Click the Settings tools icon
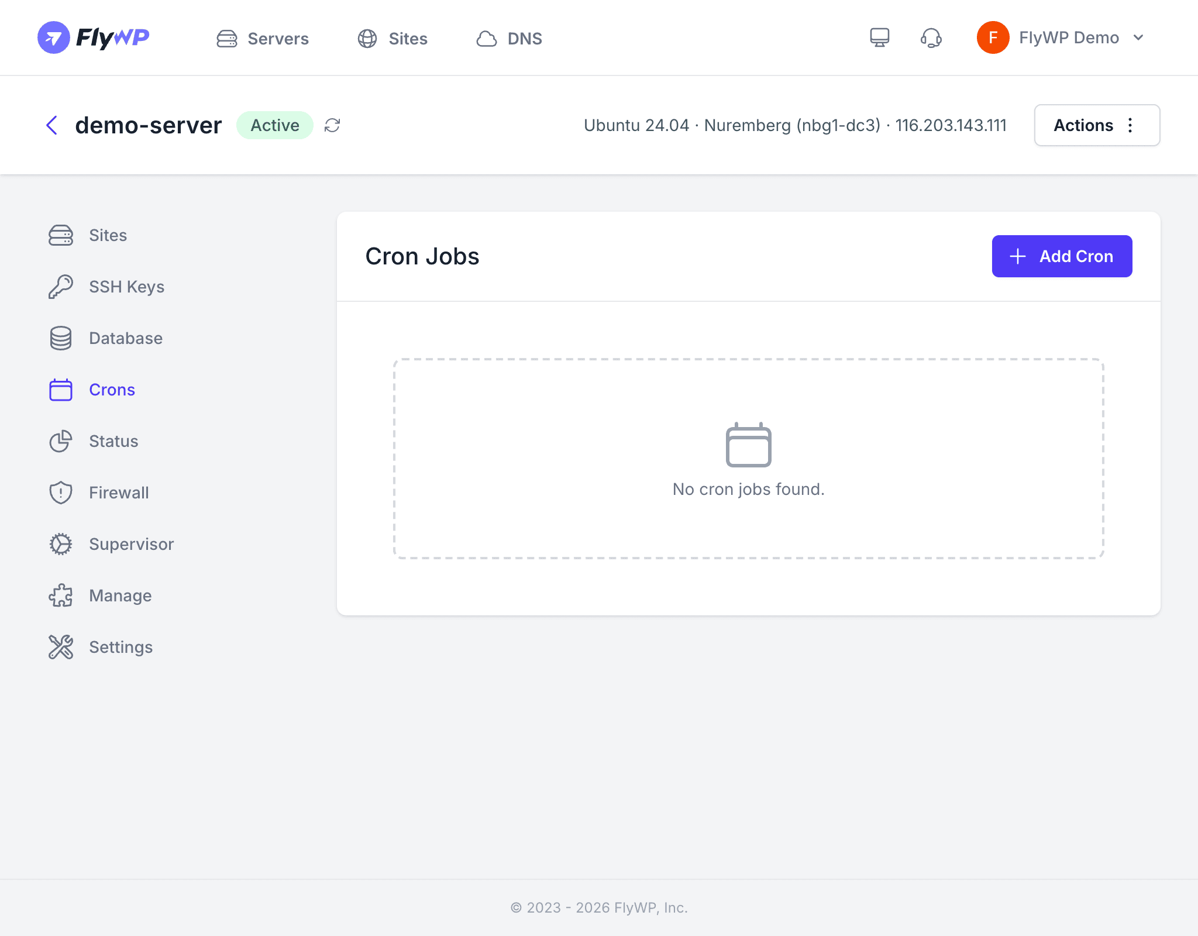The height and width of the screenshot is (936, 1198). pos(61,647)
